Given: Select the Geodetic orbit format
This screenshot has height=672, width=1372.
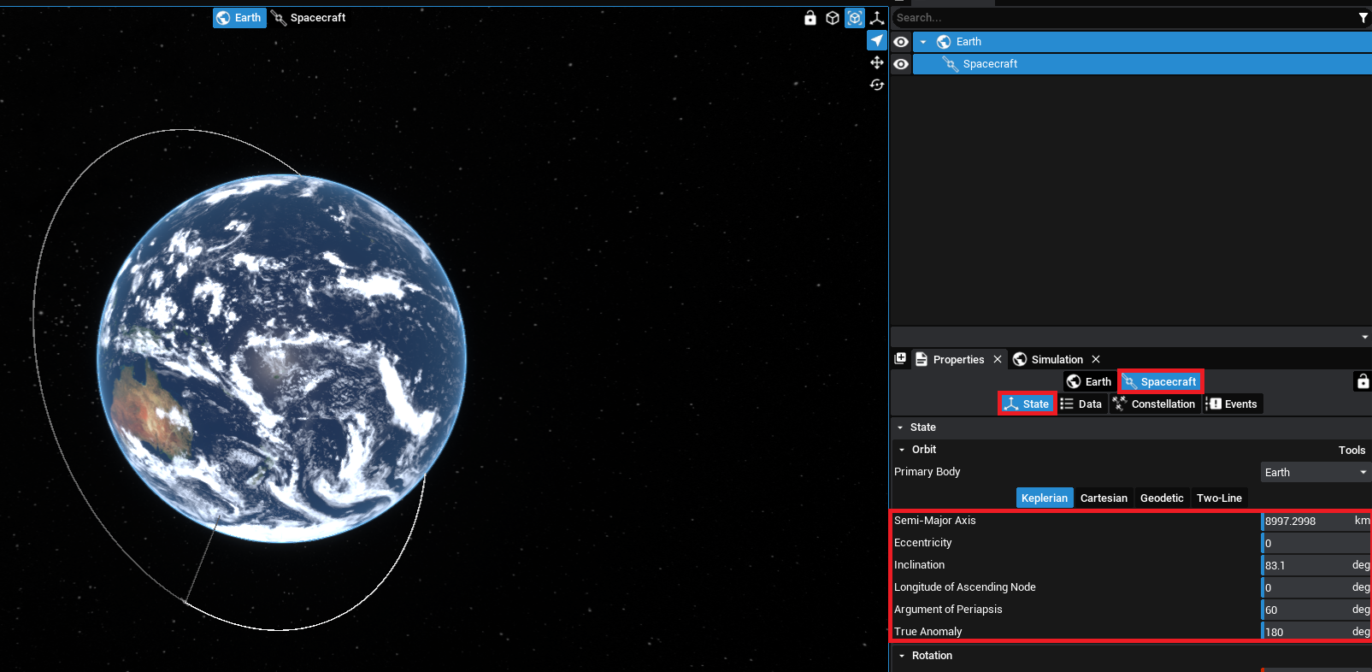Looking at the screenshot, I should click(x=1162, y=498).
